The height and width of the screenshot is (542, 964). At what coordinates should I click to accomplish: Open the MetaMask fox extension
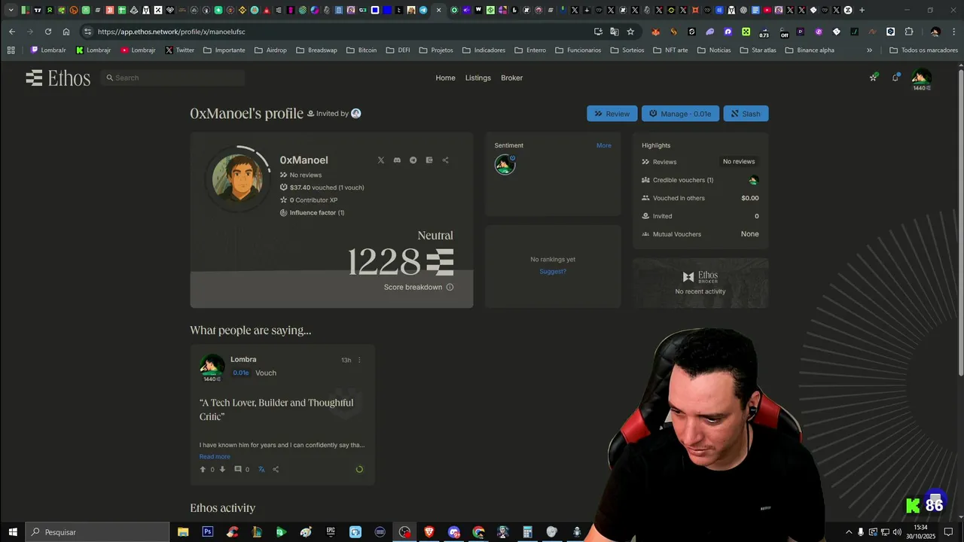(x=655, y=32)
